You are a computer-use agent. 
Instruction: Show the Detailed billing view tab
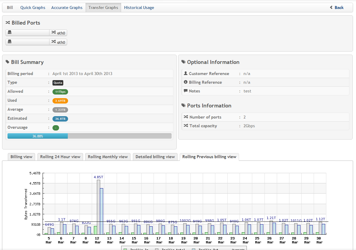pyautogui.click(x=155, y=157)
